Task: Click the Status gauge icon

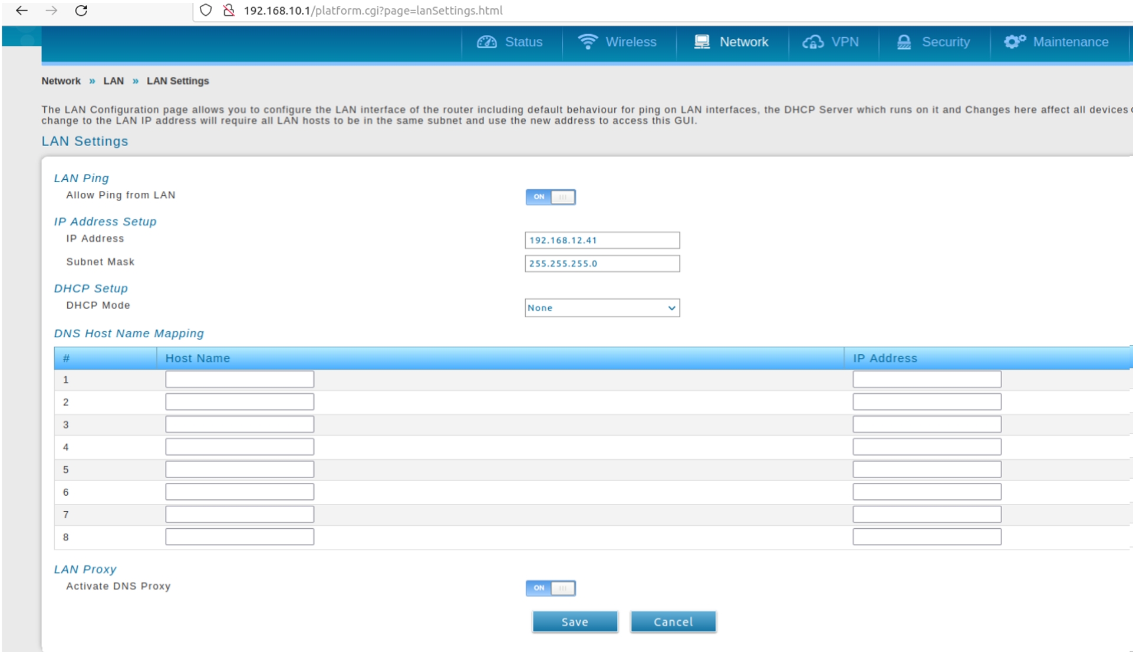Action: pos(487,42)
